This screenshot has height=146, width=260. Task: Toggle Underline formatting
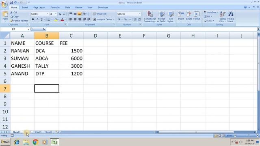point(41,19)
